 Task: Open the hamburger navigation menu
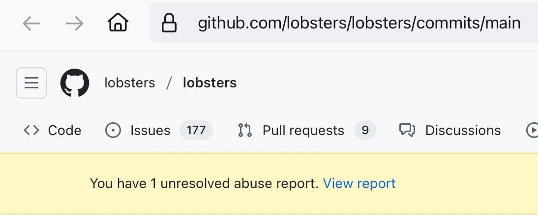(31, 83)
